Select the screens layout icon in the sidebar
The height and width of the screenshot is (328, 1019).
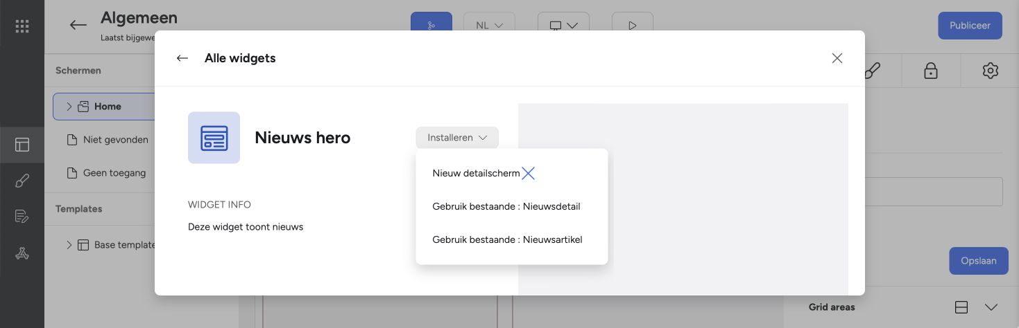pos(22,145)
